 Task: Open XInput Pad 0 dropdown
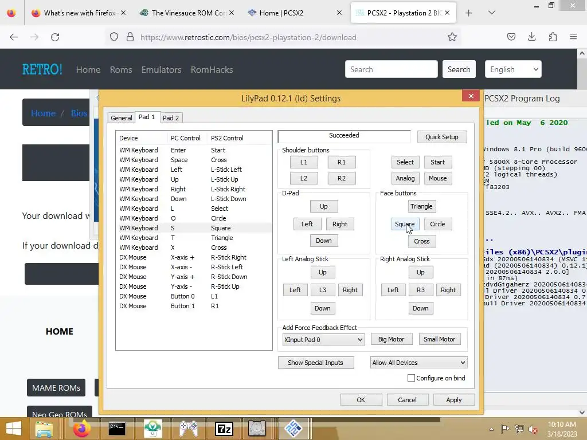click(323, 340)
